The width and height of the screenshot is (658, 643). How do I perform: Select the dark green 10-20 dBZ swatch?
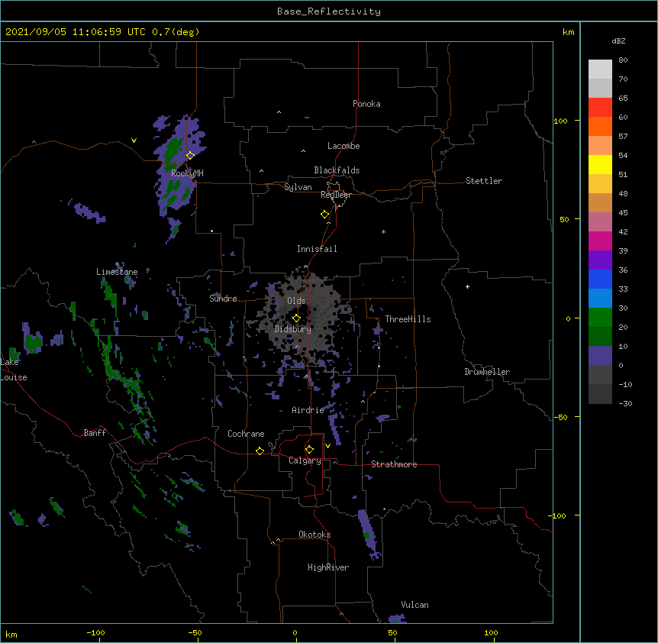pyautogui.click(x=600, y=337)
